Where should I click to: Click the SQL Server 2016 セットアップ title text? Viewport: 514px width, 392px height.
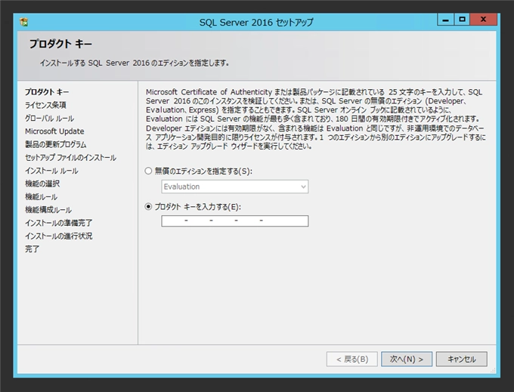click(x=256, y=22)
